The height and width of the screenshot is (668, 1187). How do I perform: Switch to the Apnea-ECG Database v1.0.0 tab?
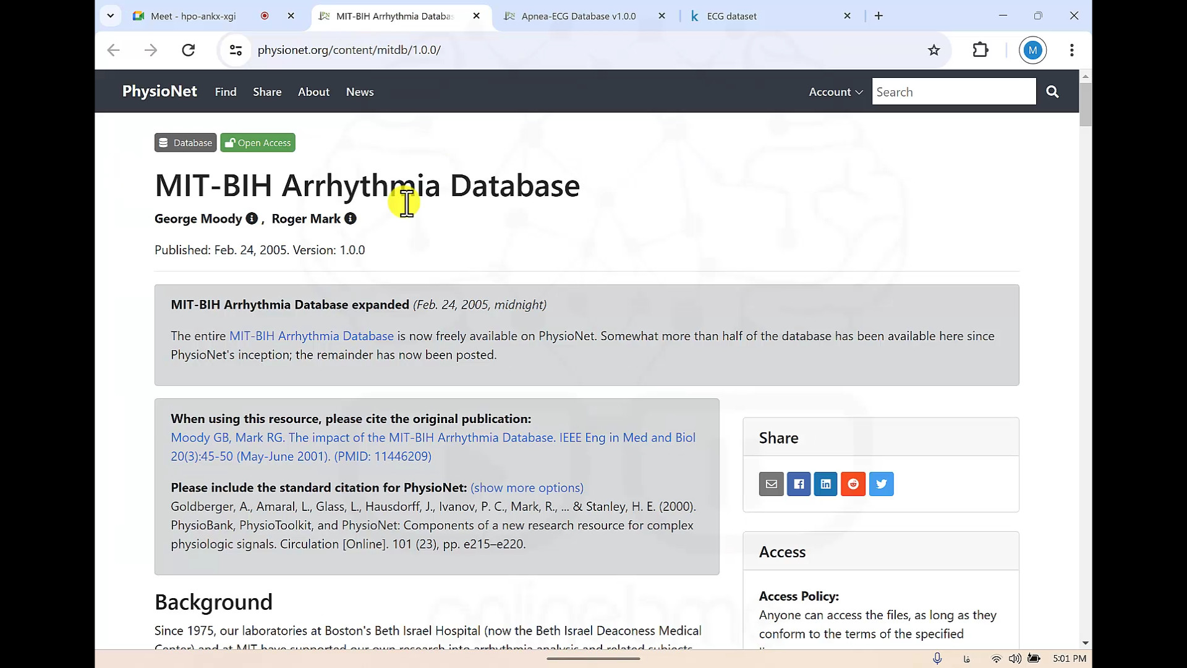[x=578, y=16]
